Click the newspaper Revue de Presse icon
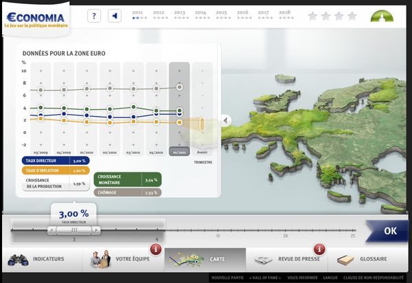Screen dimensions: 412x283 pyautogui.click(x=263, y=260)
